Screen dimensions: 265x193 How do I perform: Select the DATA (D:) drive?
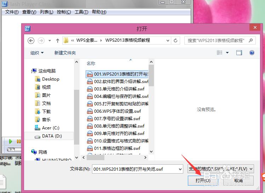[x=49, y=136]
